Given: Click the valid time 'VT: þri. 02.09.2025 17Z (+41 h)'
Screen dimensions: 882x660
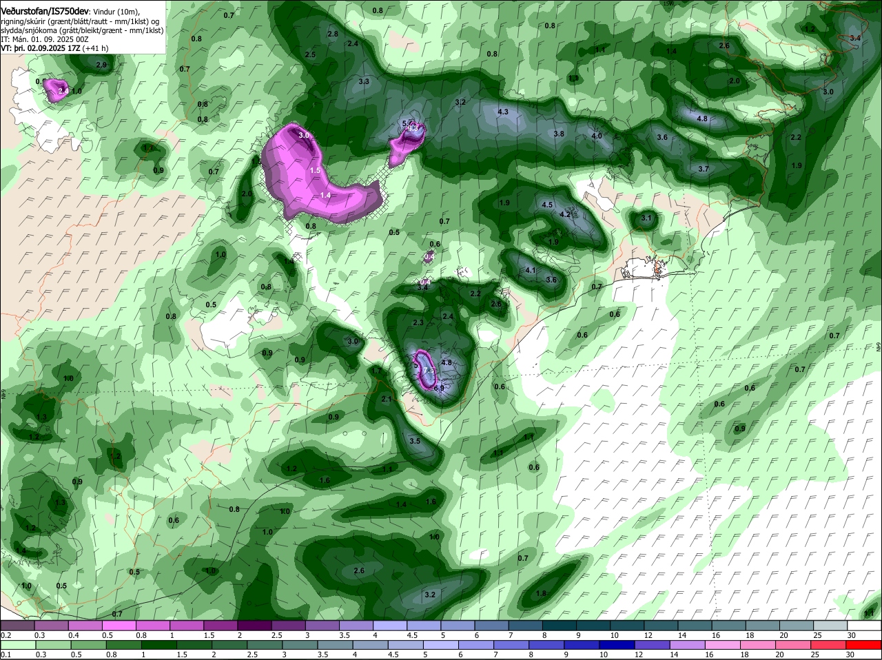Looking at the screenshot, I should tap(56, 49).
